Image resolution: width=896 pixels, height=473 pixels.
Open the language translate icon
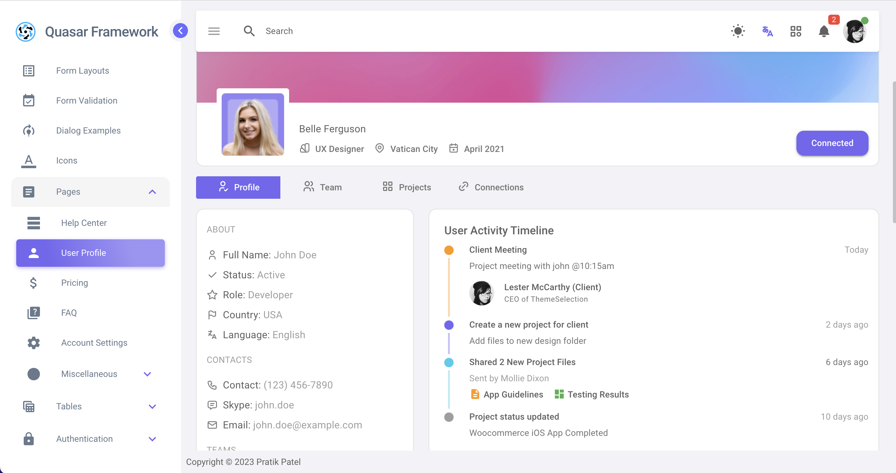coord(767,31)
